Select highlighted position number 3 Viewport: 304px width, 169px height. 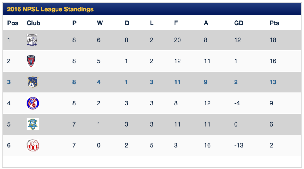click(9, 82)
